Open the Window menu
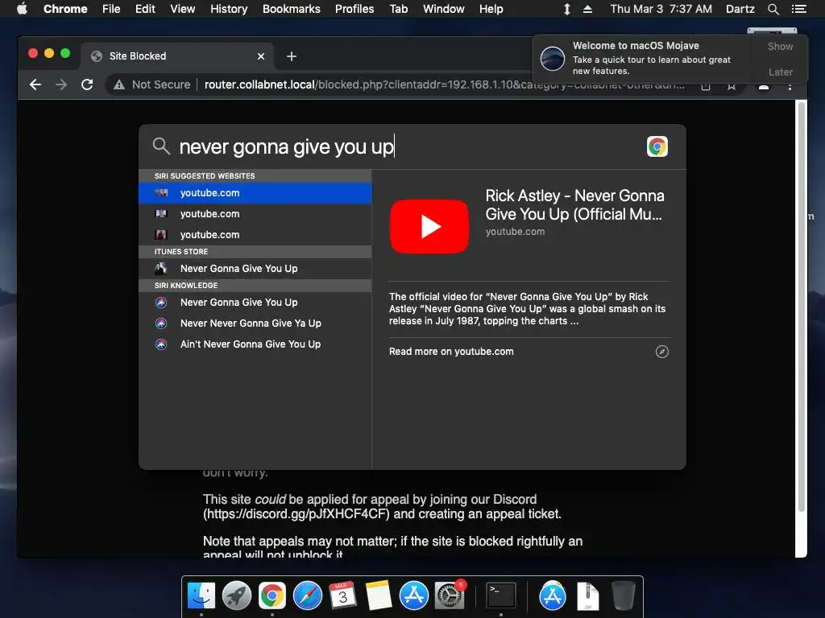This screenshot has height=618, width=825. coord(444,9)
